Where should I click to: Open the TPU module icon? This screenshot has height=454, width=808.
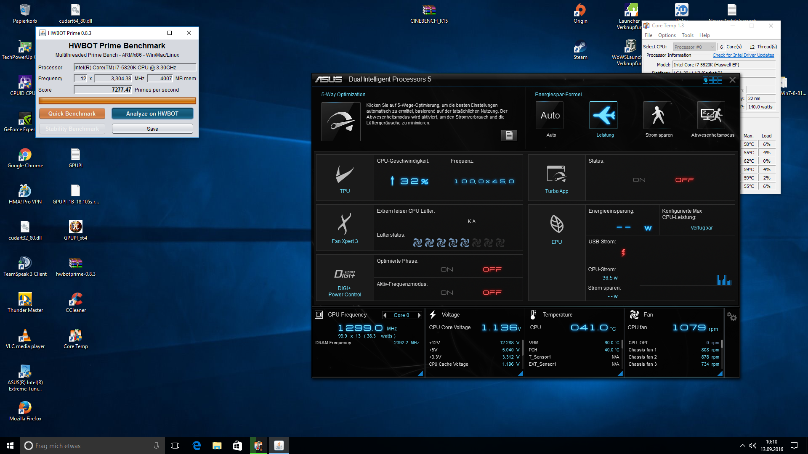coord(345,175)
